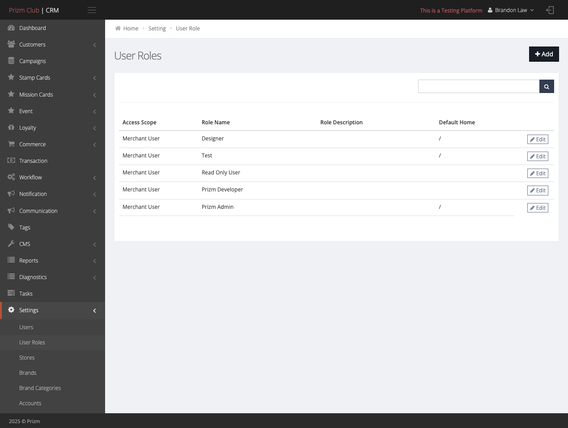This screenshot has width=568, height=428.
Task: Click the Workflow gears icon
Action: (11, 177)
